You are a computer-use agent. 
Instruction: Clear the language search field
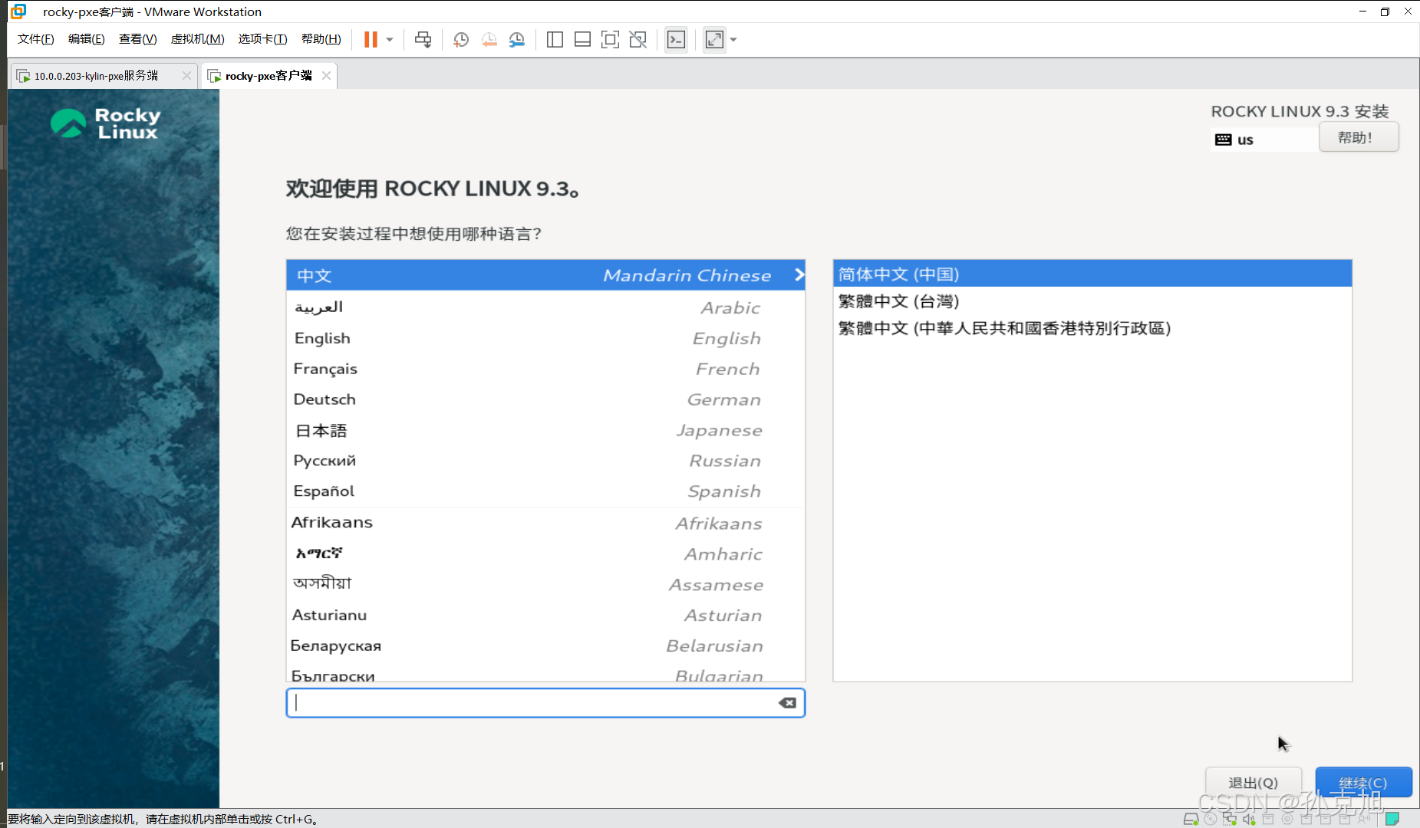tap(787, 703)
